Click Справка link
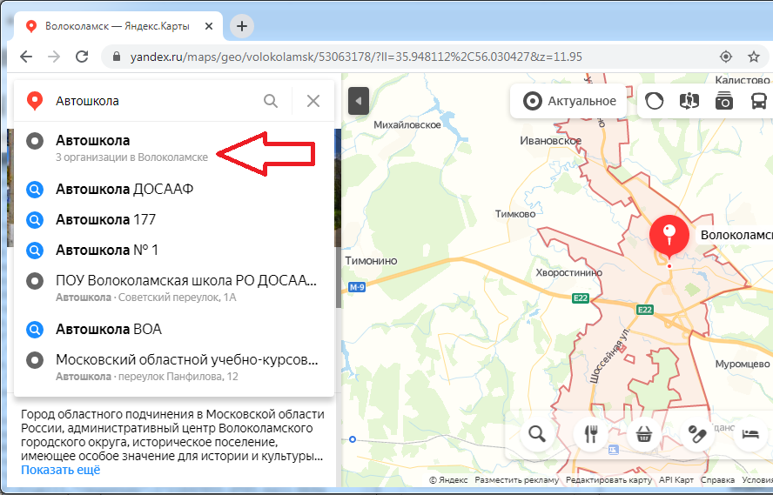This screenshot has width=773, height=495. coord(717,479)
